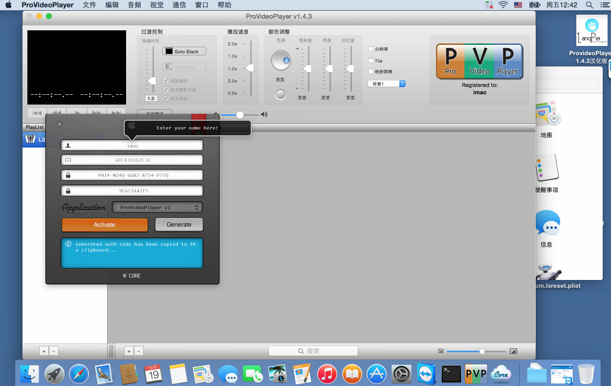Click the 搜索 search field
Image resolution: width=611 pixels, height=386 pixels.
tap(313, 351)
